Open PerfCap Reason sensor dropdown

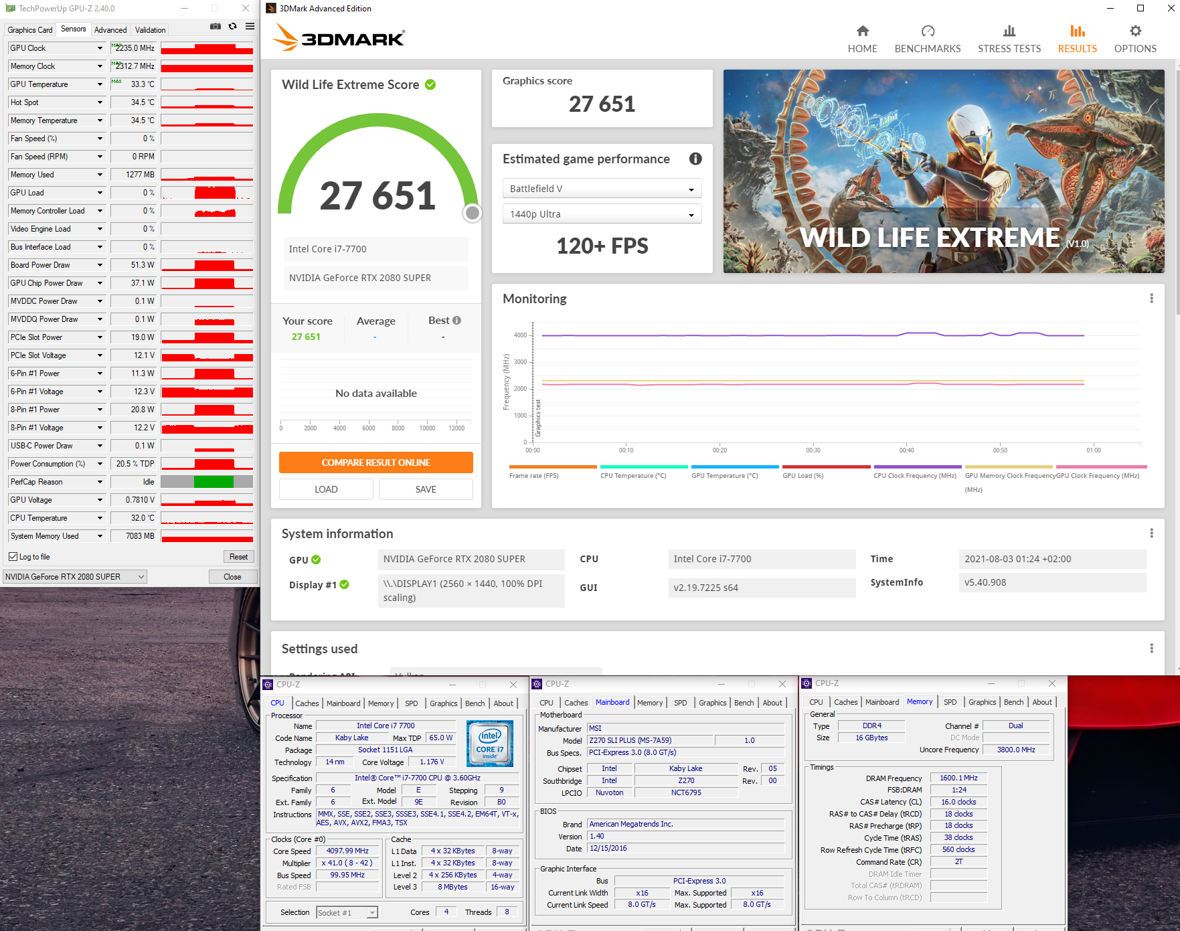[100, 482]
